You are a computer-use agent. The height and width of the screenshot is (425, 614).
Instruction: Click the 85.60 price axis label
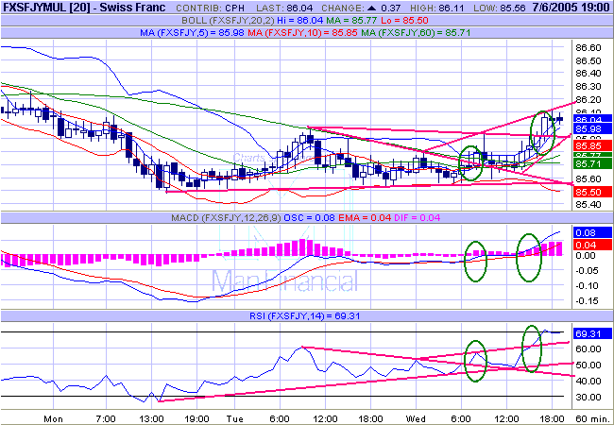(x=588, y=179)
